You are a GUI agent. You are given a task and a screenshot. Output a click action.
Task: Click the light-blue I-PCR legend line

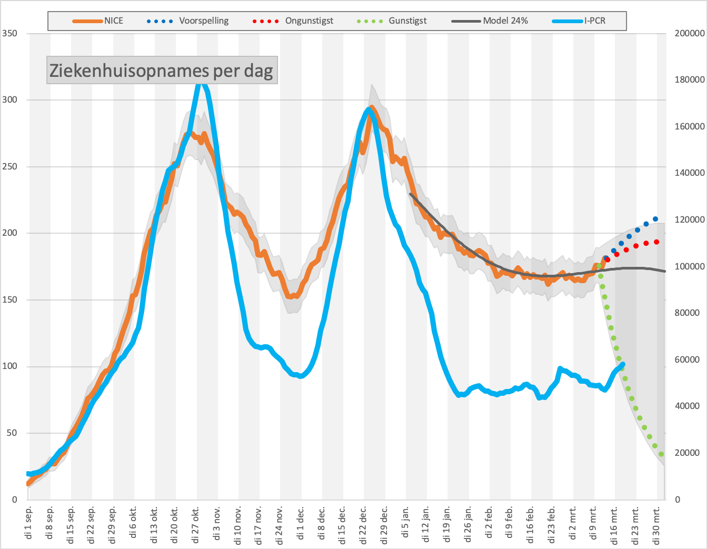(x=567, y=21)
